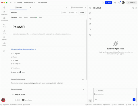Screen dimensions: 138x106
Task: Open notifications bell
Action: coord(119,3)
